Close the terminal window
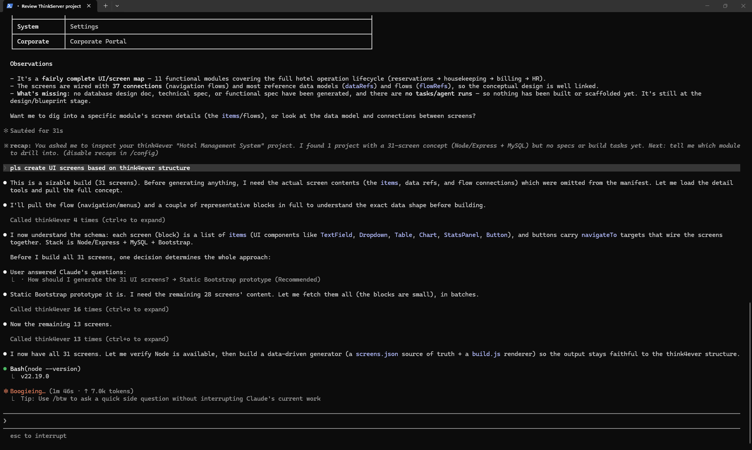The width and height of the screenshot is (752, 450). pos(743,6)
